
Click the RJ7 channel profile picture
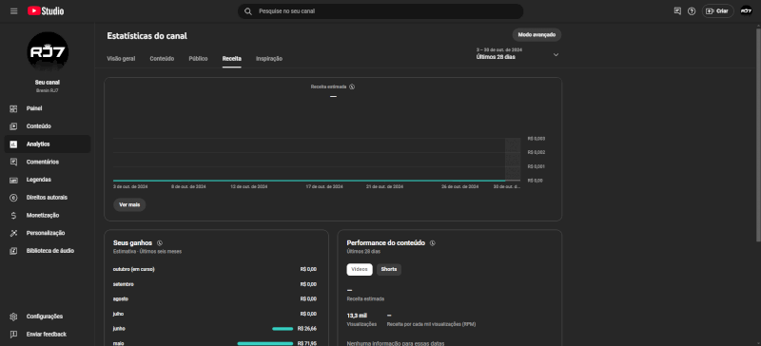pyautogui.click(x=48, y=52)
